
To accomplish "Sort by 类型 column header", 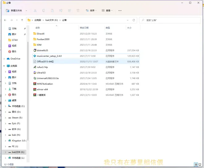I will tap(108, 28).
